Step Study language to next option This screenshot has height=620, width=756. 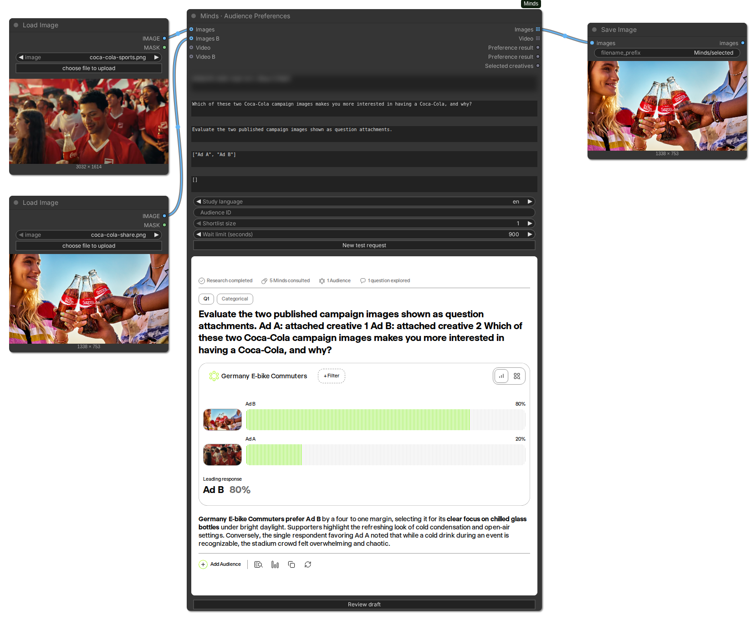click(530, 202)
